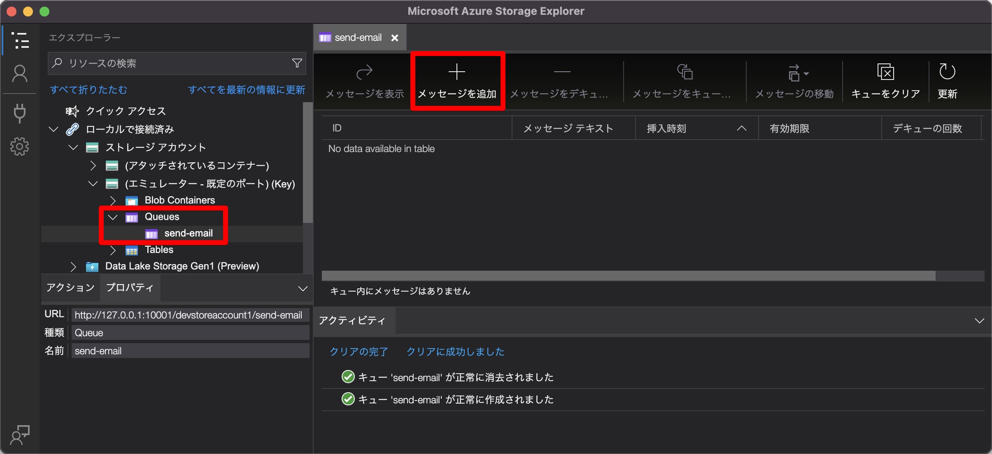This screenshot has height=454, width=992.
Task: Switch to the プロパティ tab
Action: pyautogui.click(x=130, y=287)
